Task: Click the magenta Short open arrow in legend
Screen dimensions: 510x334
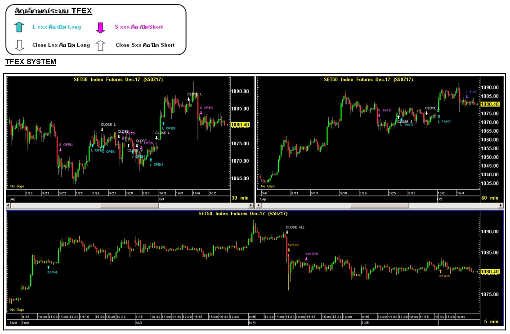Action: [x=100, y=28]
